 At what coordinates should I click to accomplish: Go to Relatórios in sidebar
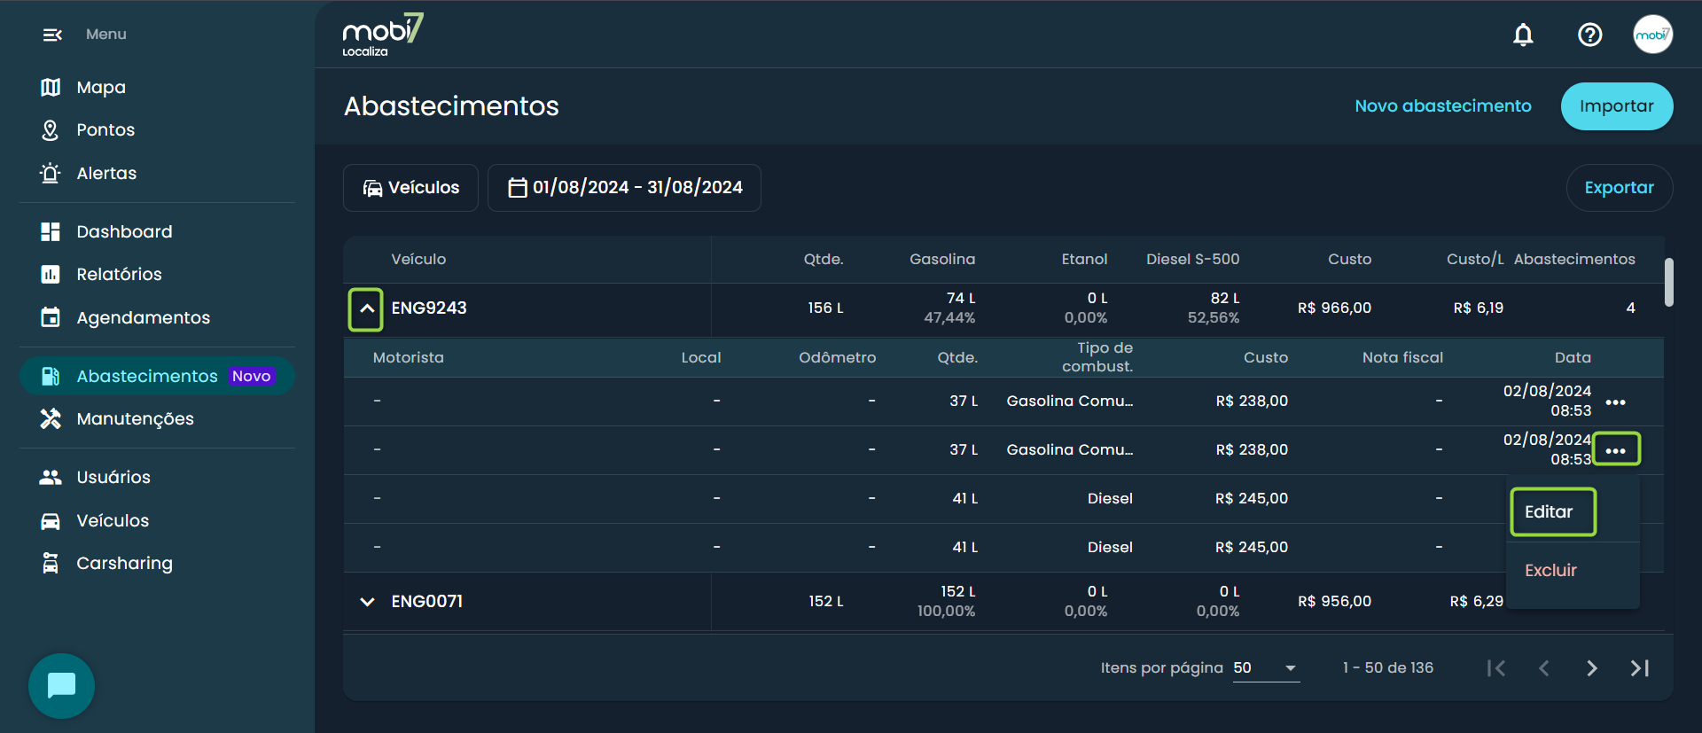pyautogui.click(x=120, y=274)
